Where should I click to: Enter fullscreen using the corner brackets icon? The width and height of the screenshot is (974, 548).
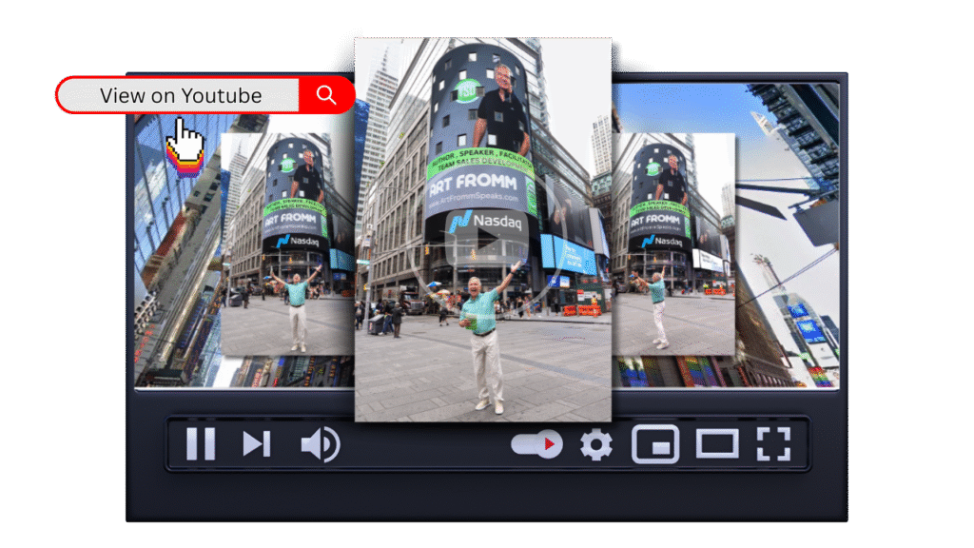(x=773, y=444)
